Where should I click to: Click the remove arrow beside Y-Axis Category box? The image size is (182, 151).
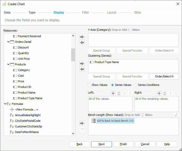[82, 43]
